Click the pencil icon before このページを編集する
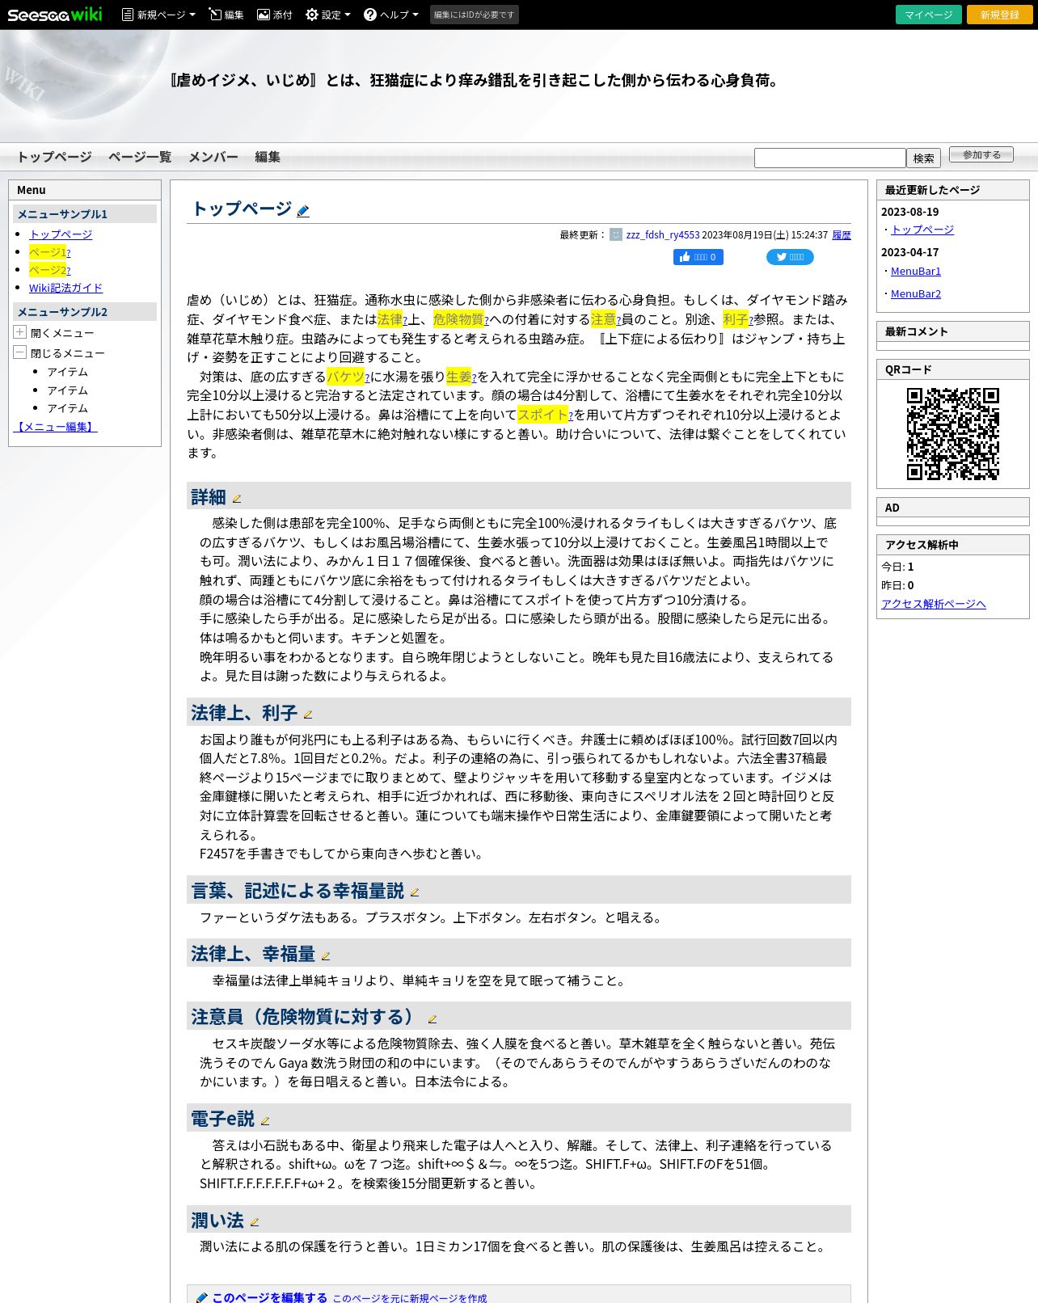 202,1297
